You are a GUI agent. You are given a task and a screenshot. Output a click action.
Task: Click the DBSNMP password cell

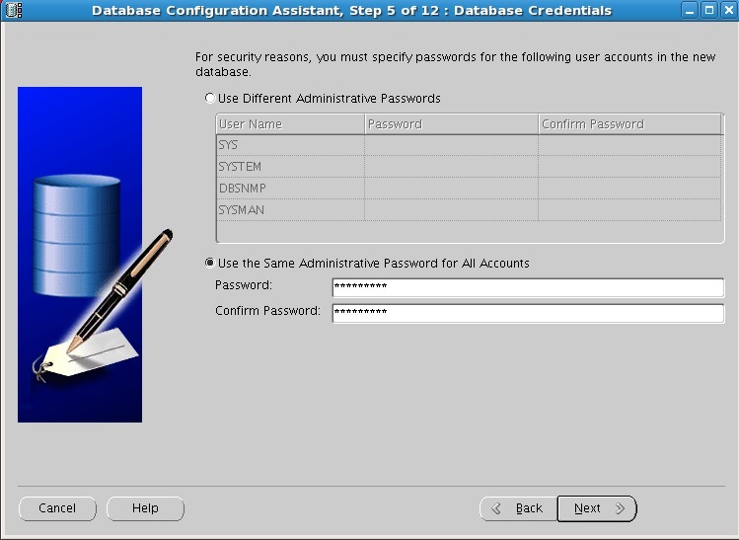452,189
